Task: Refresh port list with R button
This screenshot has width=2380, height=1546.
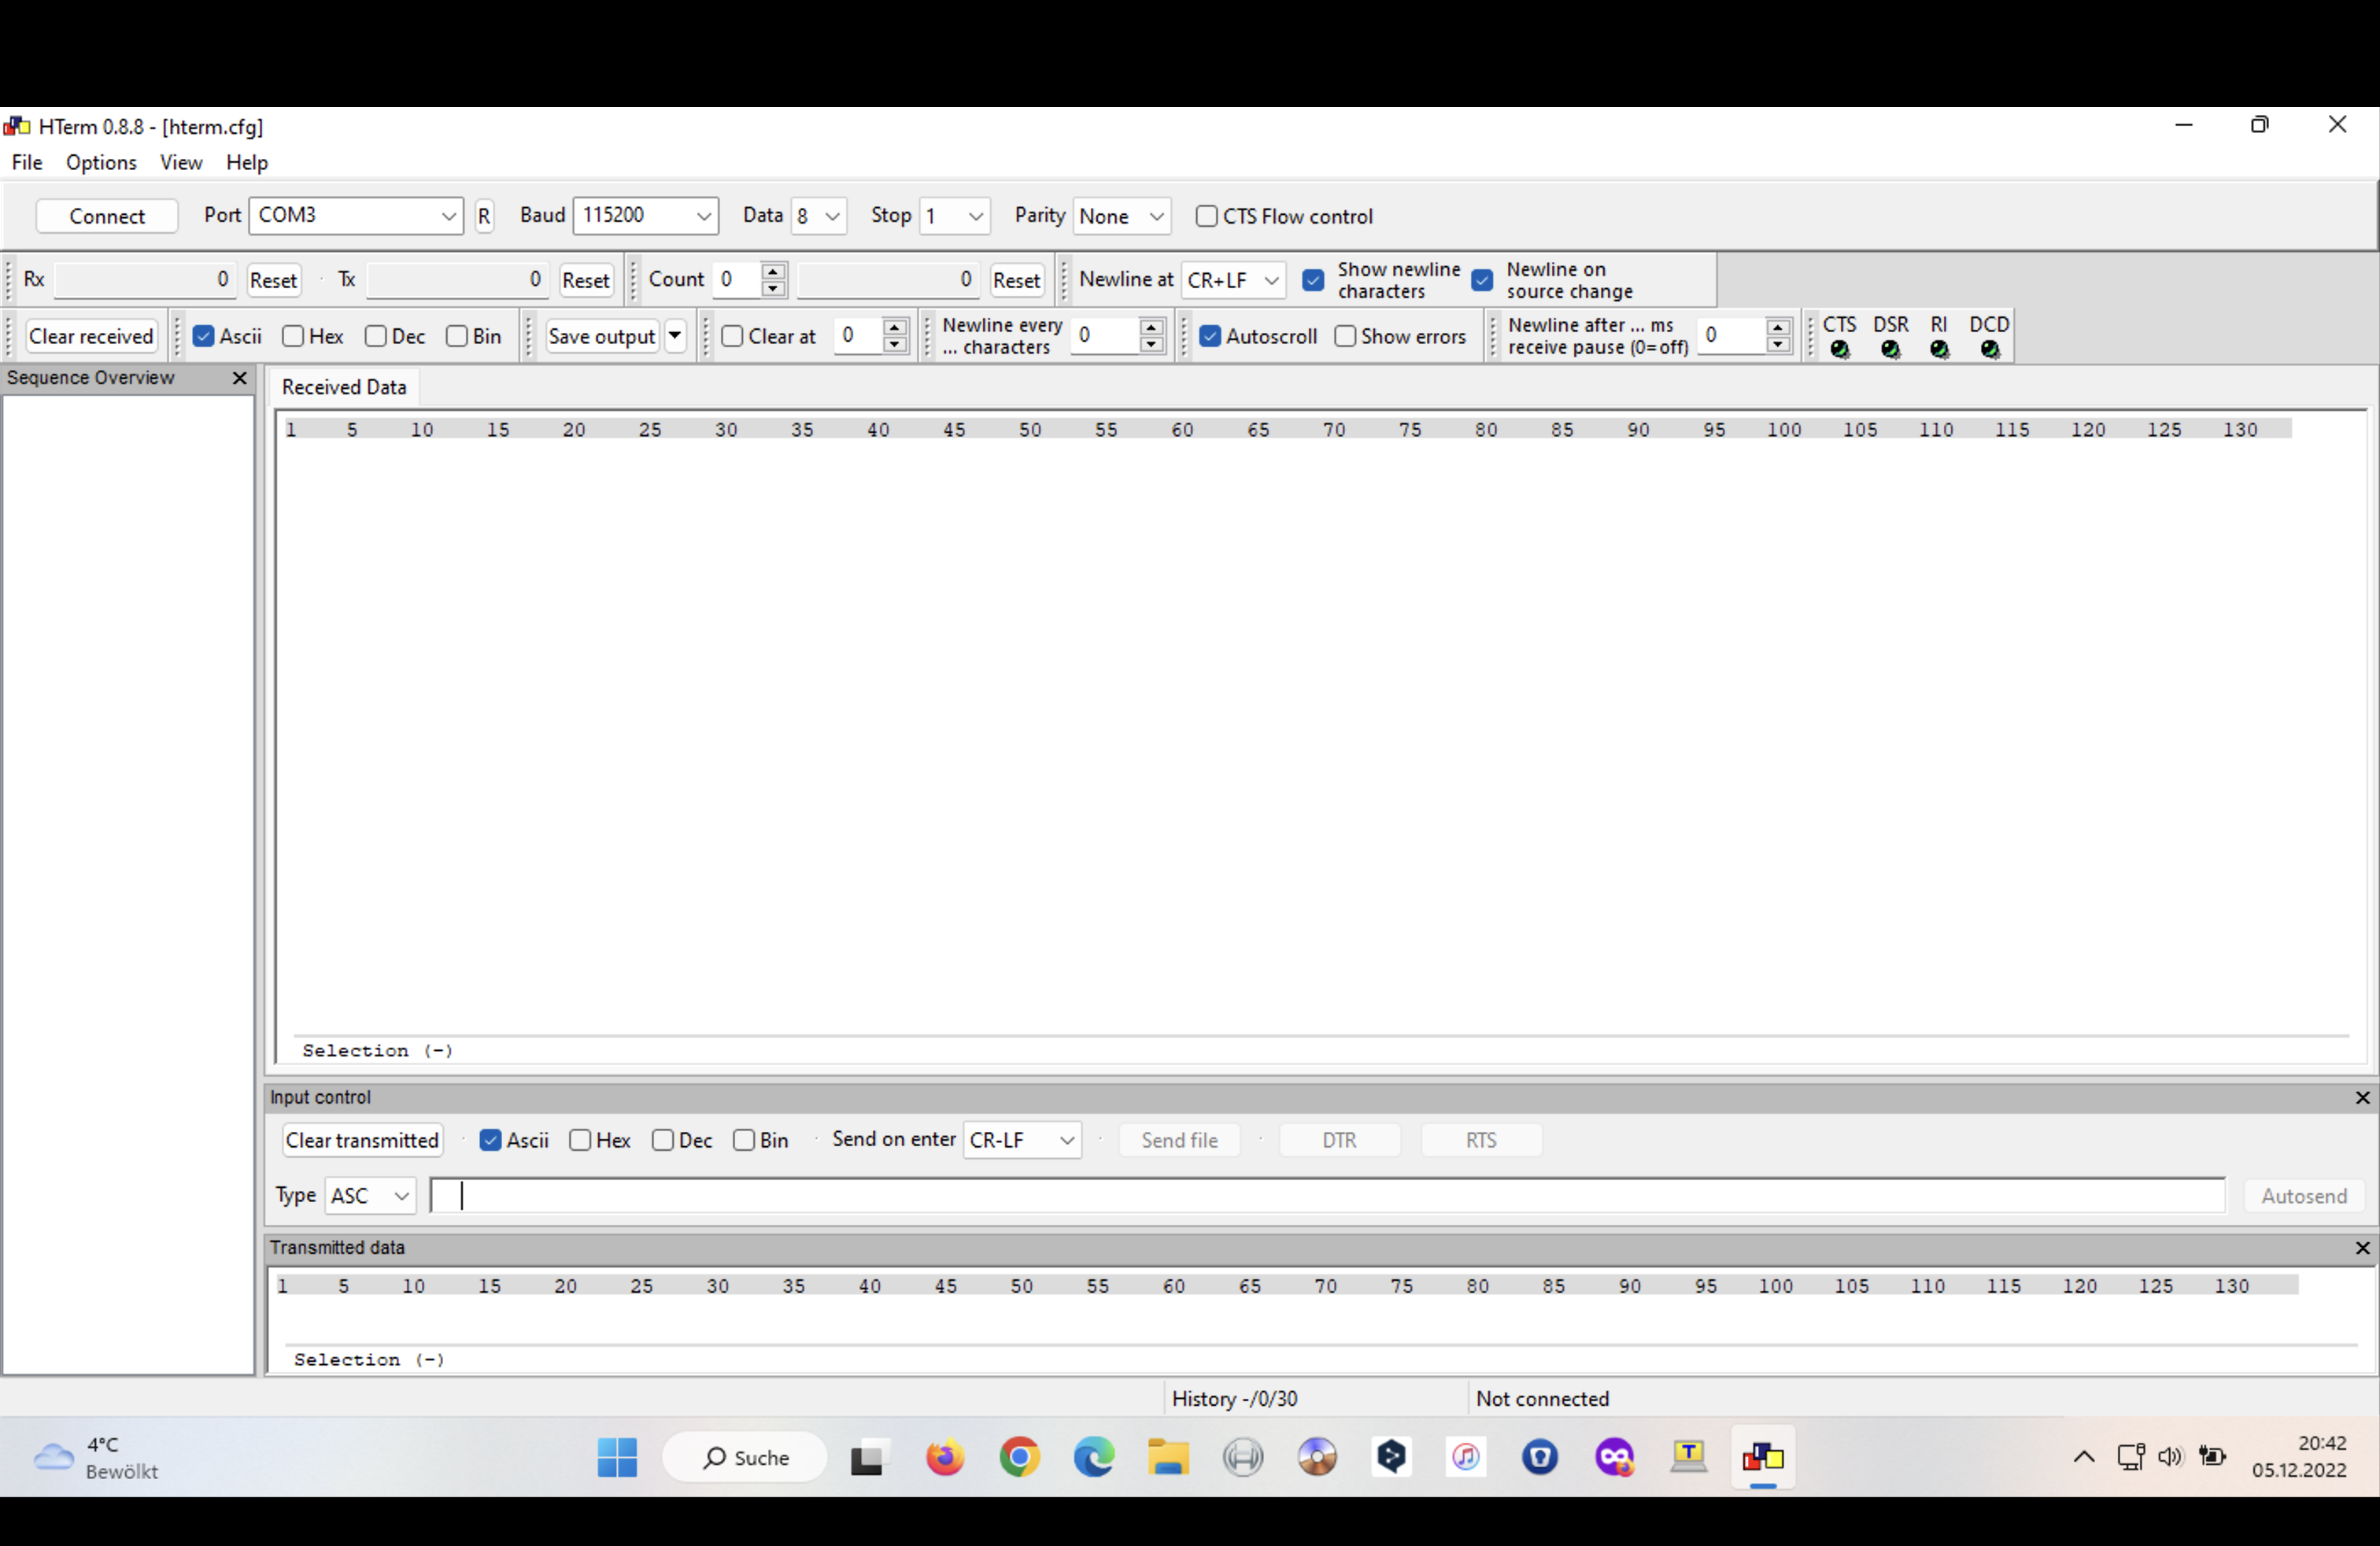Action: click(x=484, y=216)
